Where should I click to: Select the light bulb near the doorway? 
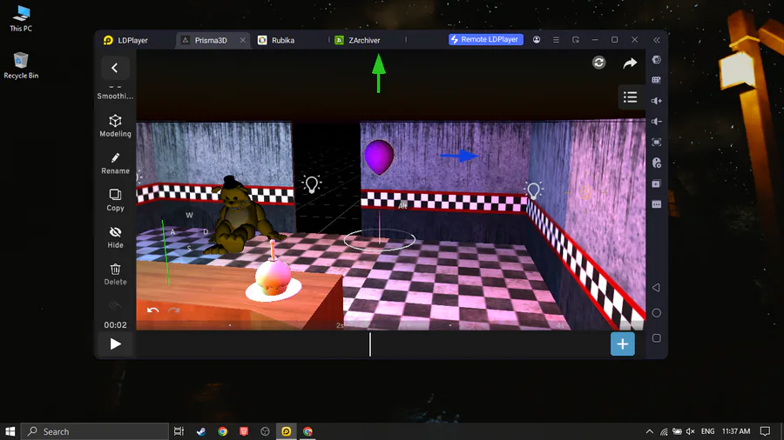pyautogui.click(x=312, y=184)
